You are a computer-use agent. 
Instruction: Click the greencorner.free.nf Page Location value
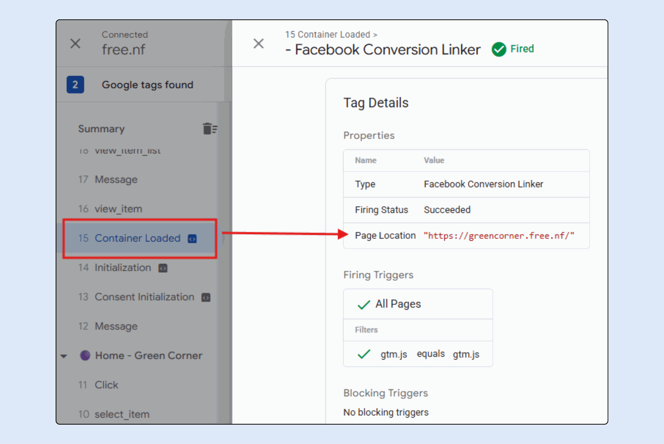tap(499, 236)
